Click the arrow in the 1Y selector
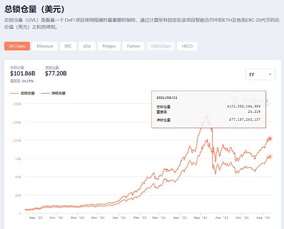Screen dimensions: 284x229 tap(270, 74)
